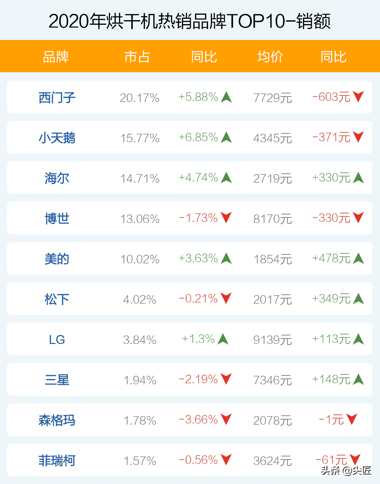Click the red down arrow next to -3.66%

pos(226,419)
